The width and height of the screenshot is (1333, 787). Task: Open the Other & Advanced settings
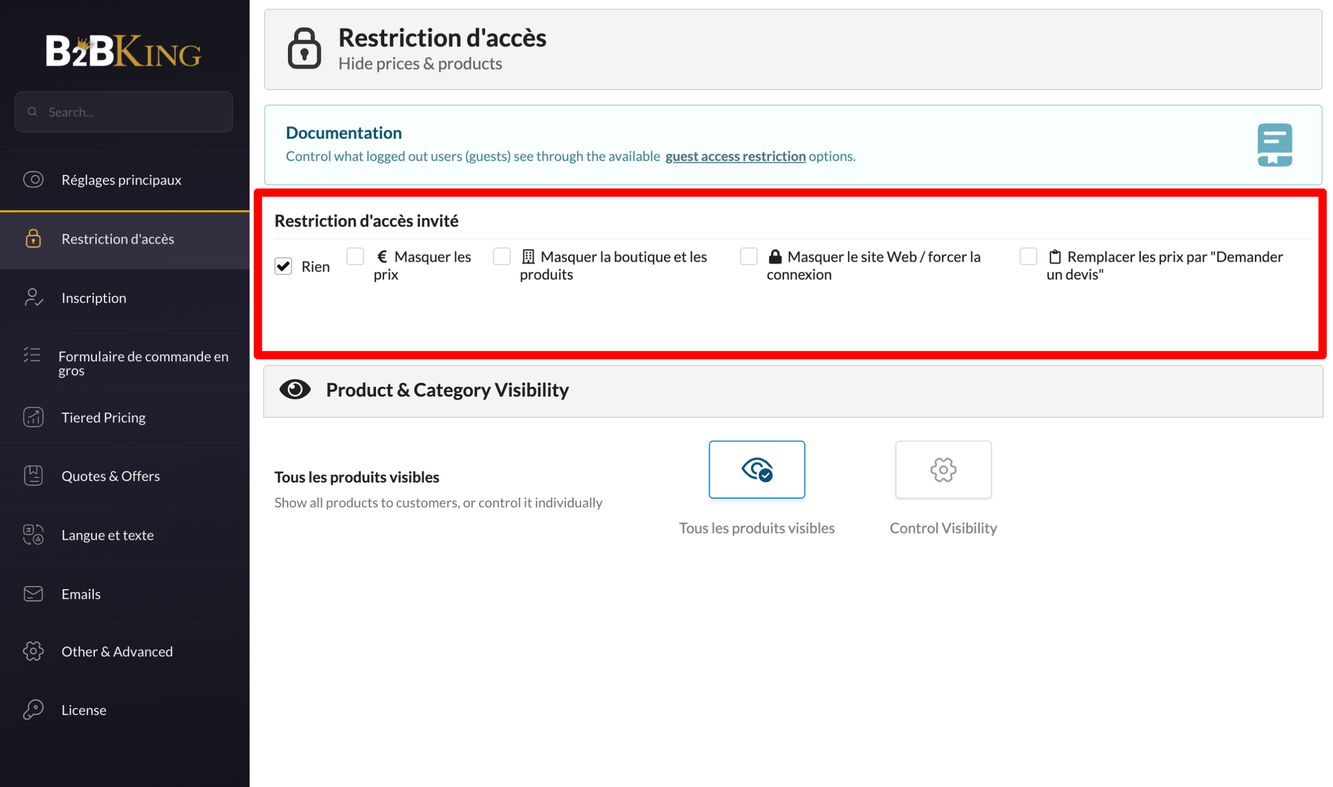pyautogui.click(x=124, y=651)
